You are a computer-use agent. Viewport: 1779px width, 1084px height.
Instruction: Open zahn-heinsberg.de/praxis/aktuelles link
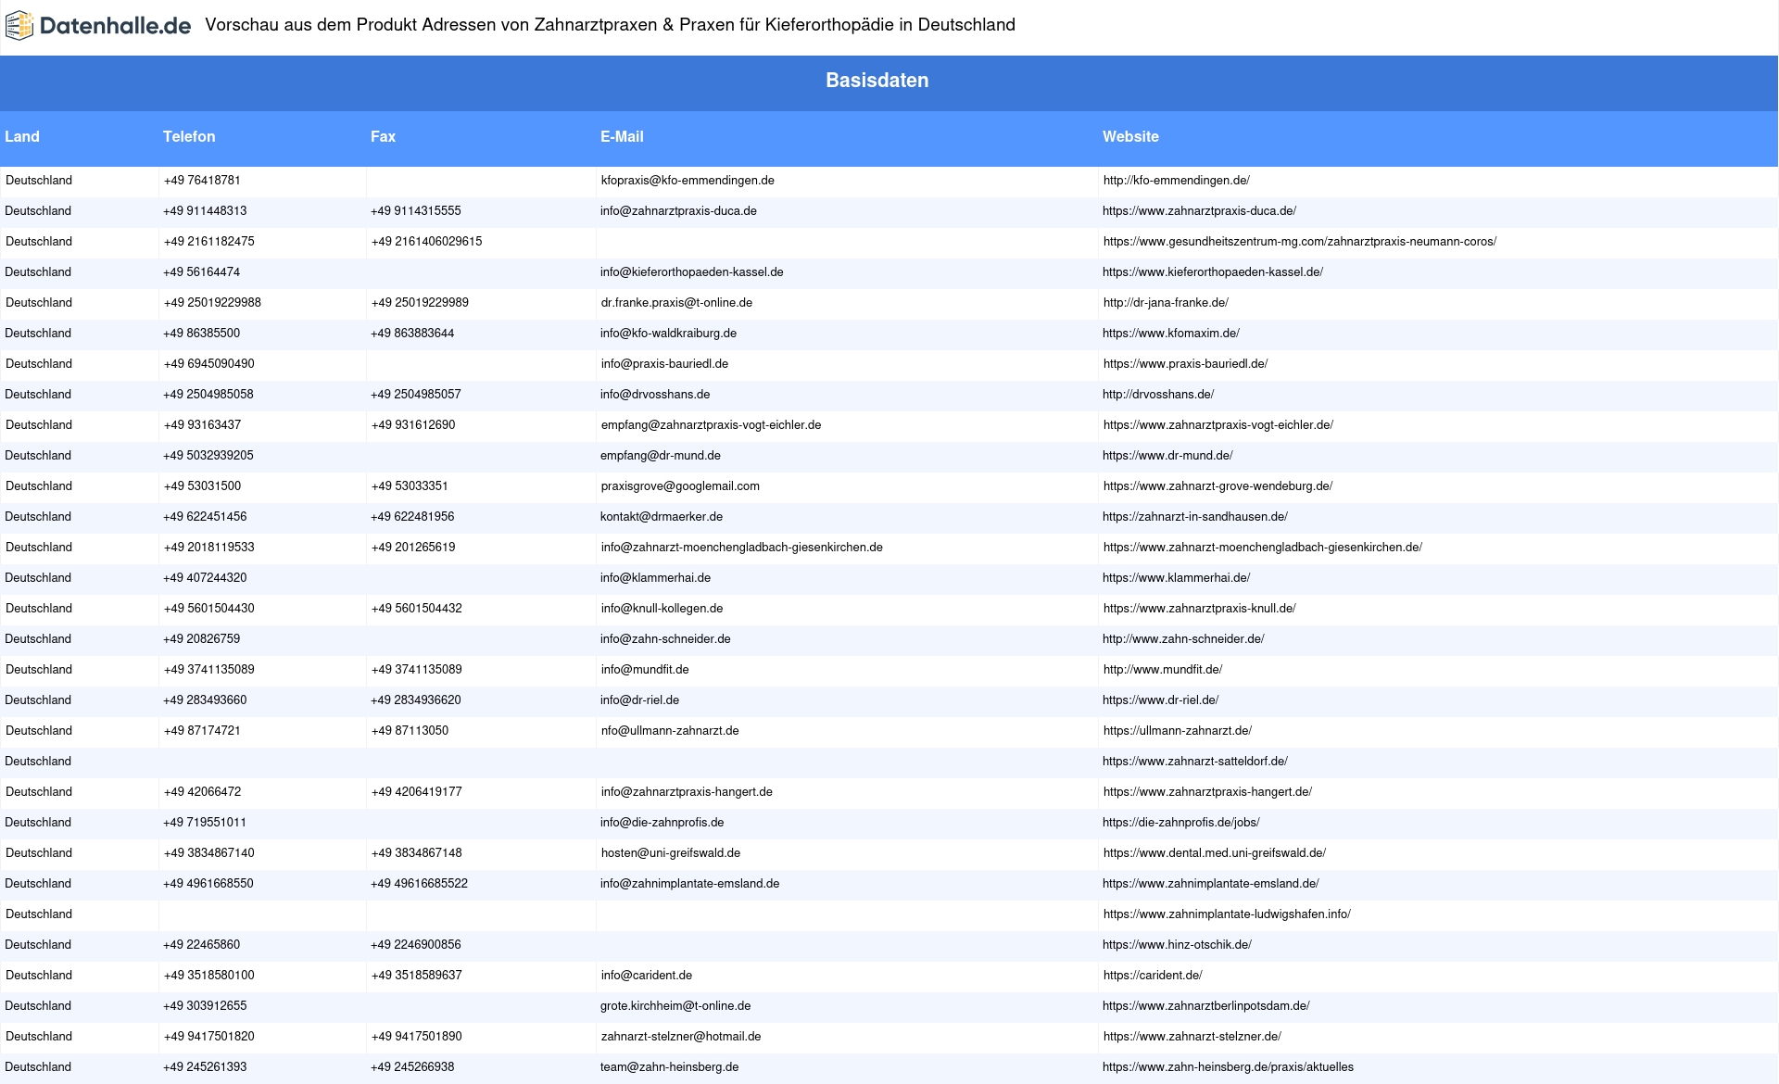coord(1228,1067)
